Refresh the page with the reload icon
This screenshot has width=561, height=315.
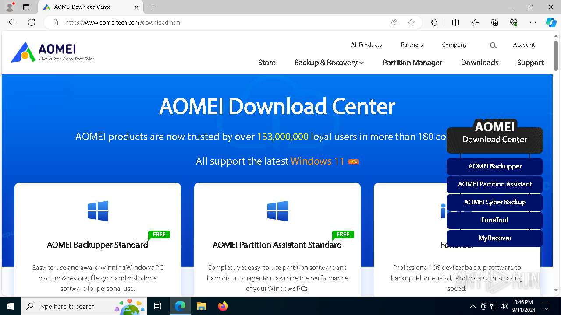click(32, 22)
